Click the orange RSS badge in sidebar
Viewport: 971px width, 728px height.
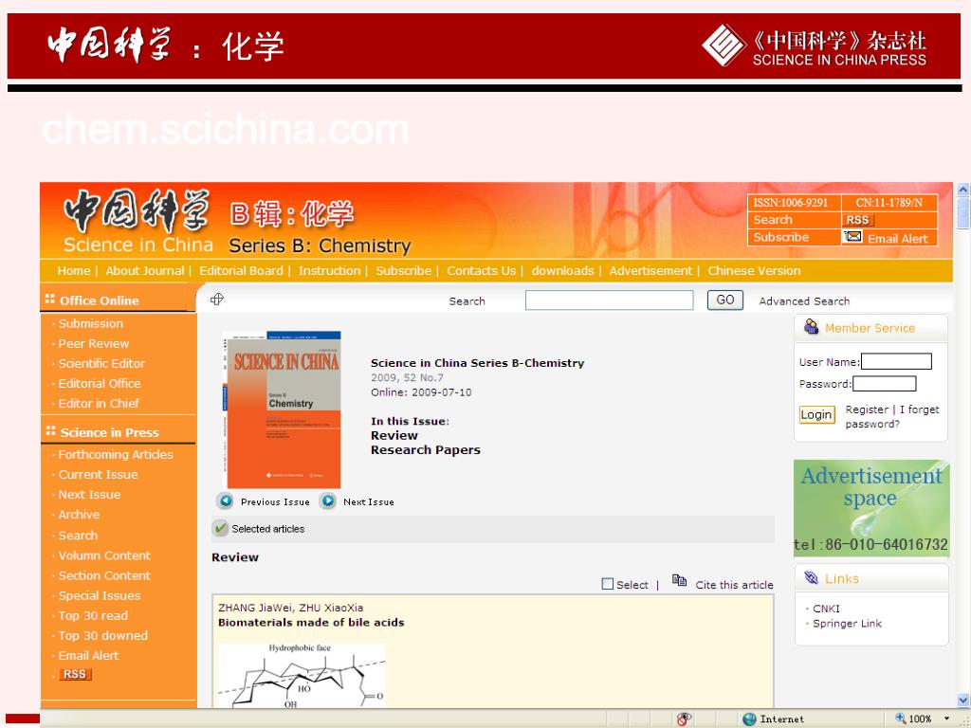coord(75,674)
